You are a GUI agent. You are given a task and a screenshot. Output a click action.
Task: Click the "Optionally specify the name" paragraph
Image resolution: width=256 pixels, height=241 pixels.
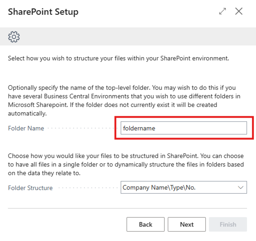coord(121,96)
